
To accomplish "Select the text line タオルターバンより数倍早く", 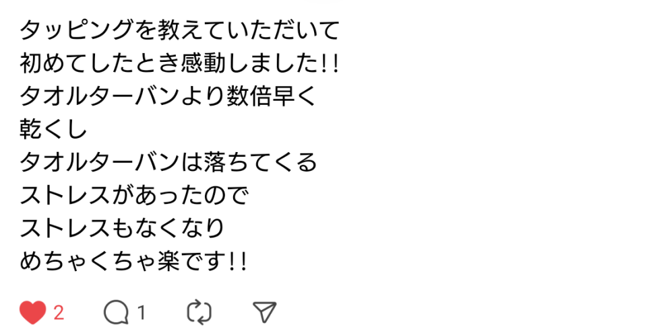I will [x=168, y=96].
